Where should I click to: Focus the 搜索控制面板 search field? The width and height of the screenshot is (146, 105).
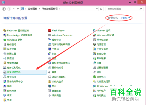tap(124, 9)
